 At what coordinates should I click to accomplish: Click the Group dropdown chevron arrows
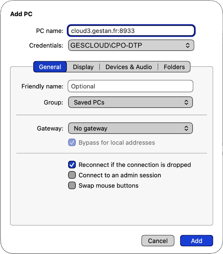pyautogui.click(x=186, y=102)
